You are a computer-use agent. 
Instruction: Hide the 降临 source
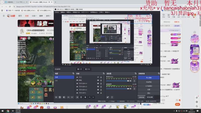[x=98, y=80]
